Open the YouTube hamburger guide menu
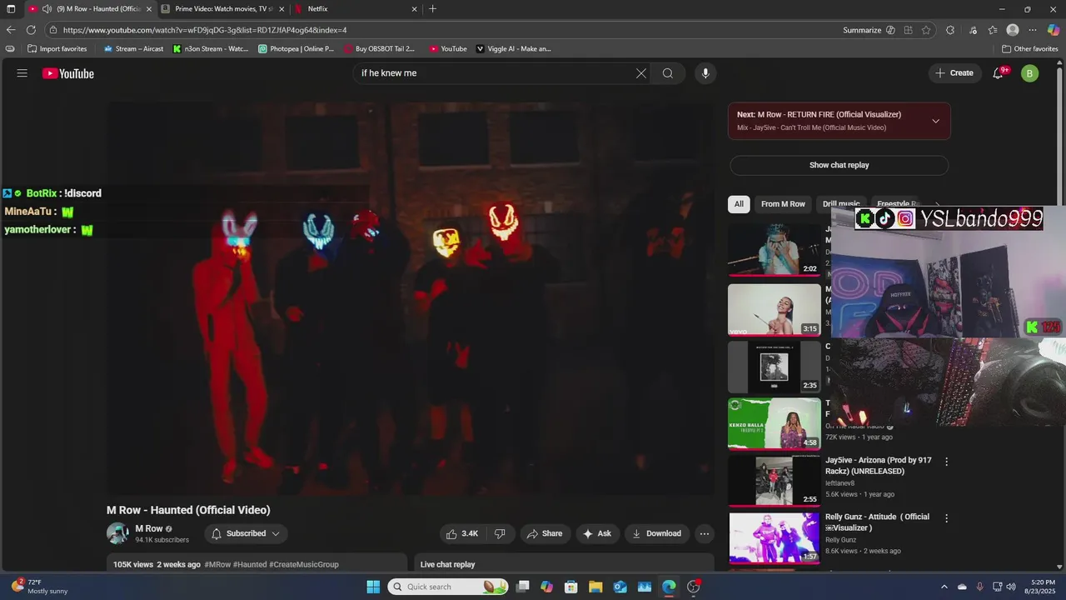 click(x=22, y=73)
